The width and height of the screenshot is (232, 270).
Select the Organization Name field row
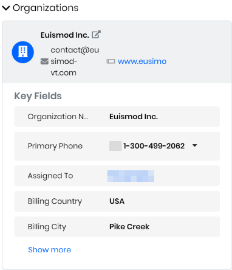(117, 117)
